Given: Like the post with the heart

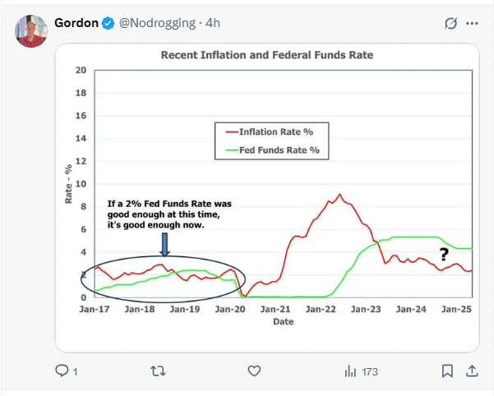Looking at the screenshot, I should (x=254, y=371).
